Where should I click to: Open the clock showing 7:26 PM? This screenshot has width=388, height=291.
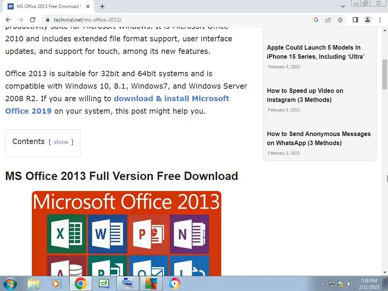369,284
